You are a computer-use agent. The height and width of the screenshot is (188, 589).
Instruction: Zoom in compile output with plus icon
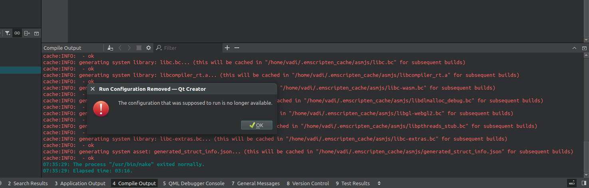pyautogui.click(x=227, y=48)
